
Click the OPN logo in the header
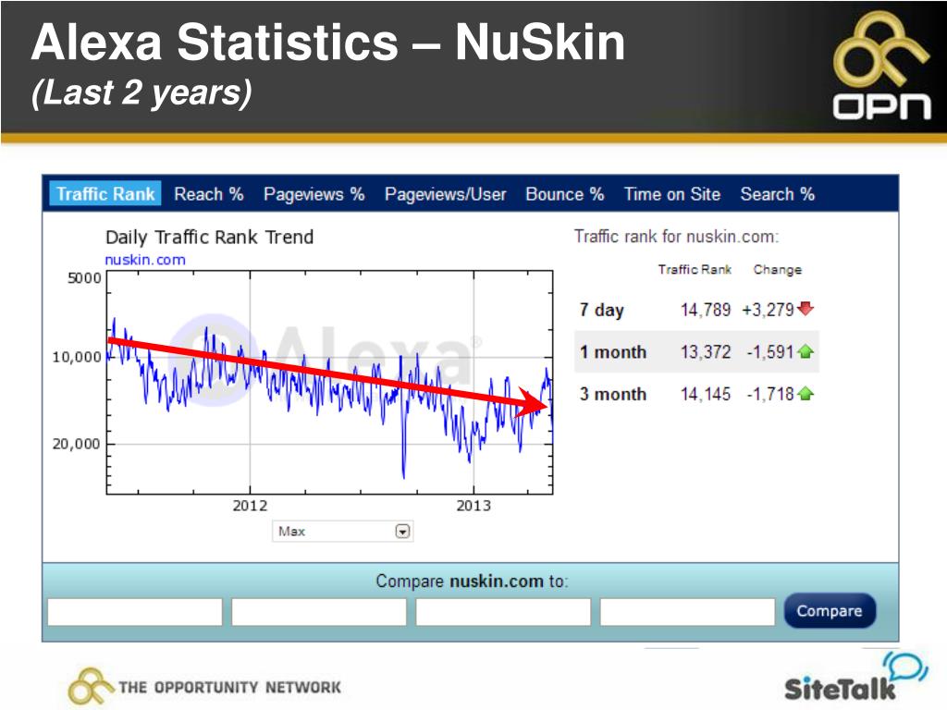point(881,66)
